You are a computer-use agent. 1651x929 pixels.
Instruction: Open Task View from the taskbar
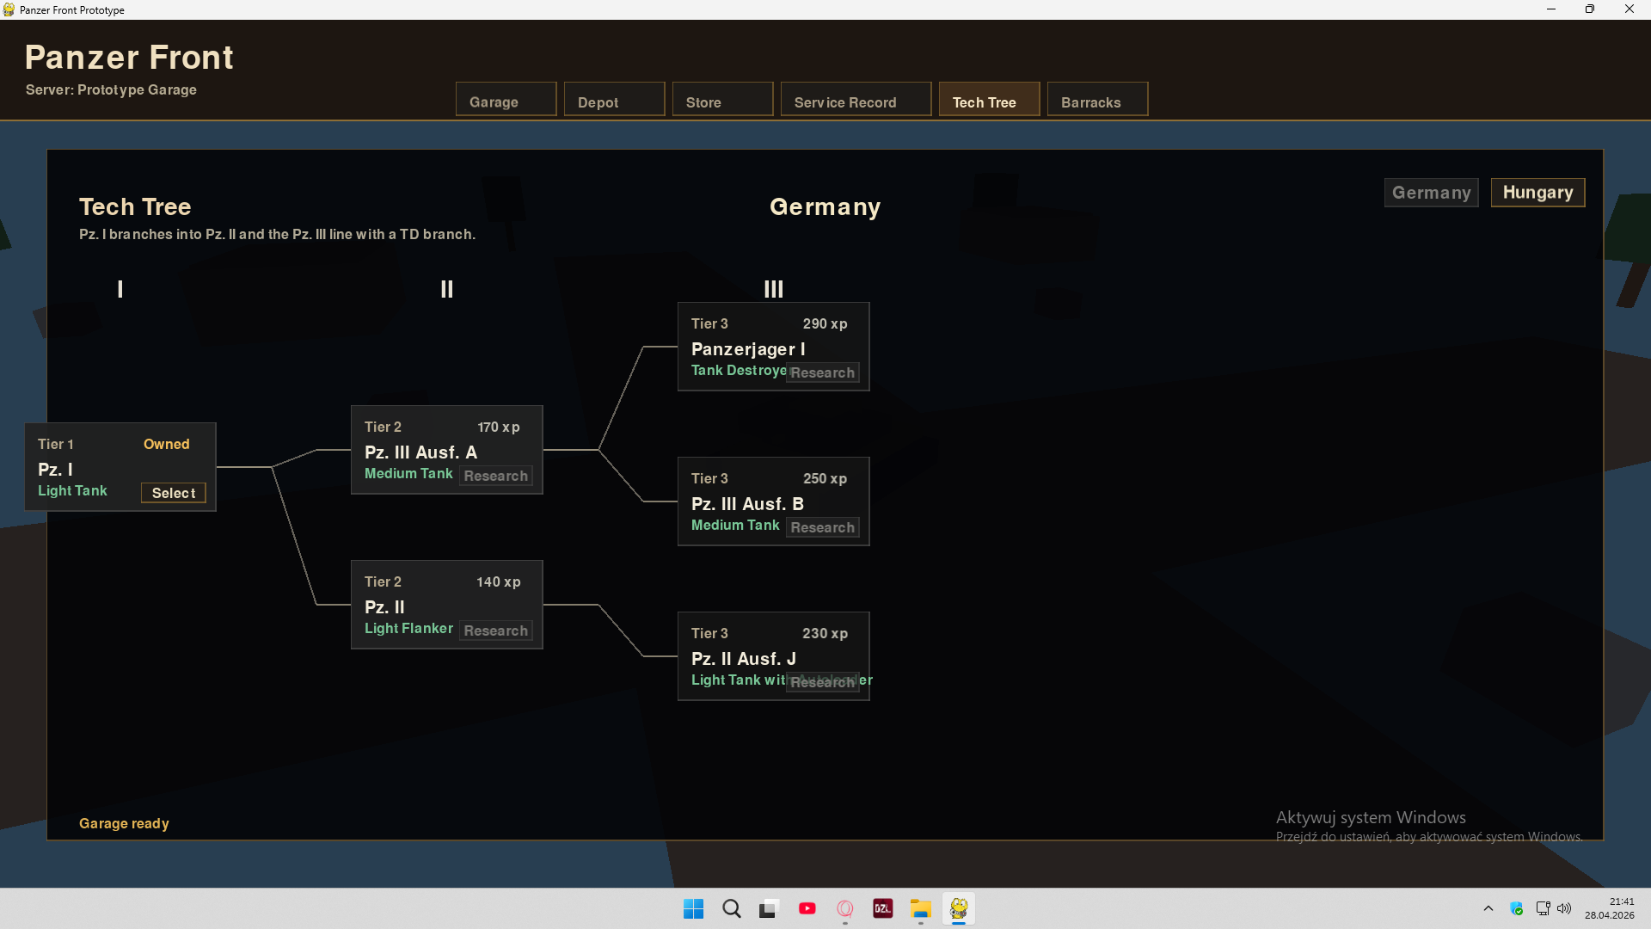pos(769,908)
